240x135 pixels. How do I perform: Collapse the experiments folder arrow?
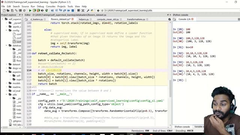[x=6, y=72]
